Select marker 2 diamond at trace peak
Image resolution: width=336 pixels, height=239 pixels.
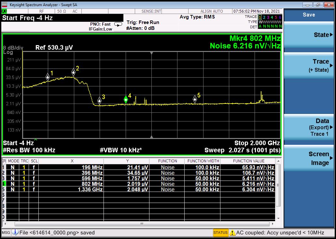click(x=74, y=72)
